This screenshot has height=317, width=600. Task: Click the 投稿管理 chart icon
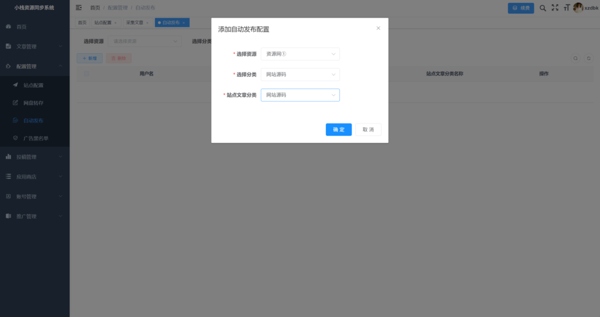pyautogui.click(x=8, y=157)
